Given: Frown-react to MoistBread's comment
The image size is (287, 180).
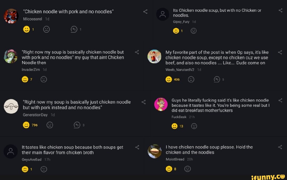Looking at the screenshot, I should click(x=188, y=169).
